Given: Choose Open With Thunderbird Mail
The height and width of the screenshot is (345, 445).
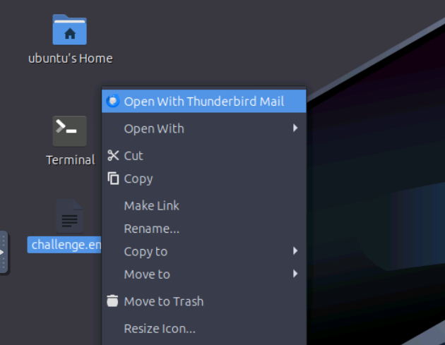Looking at the screenshot, I should (203, 101).
